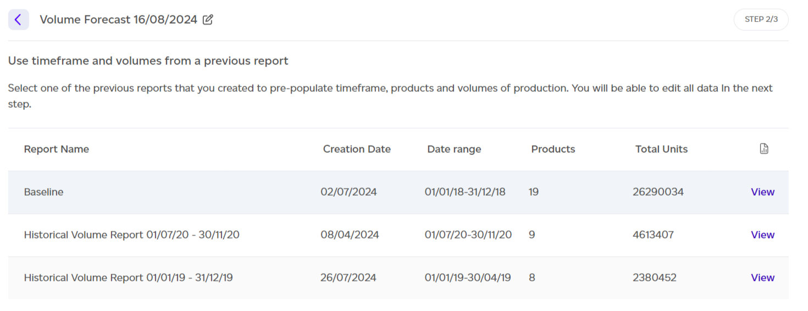
Task: Click heading 'Use timeframe and volumes from a previous report'
Action: (148, 61)
